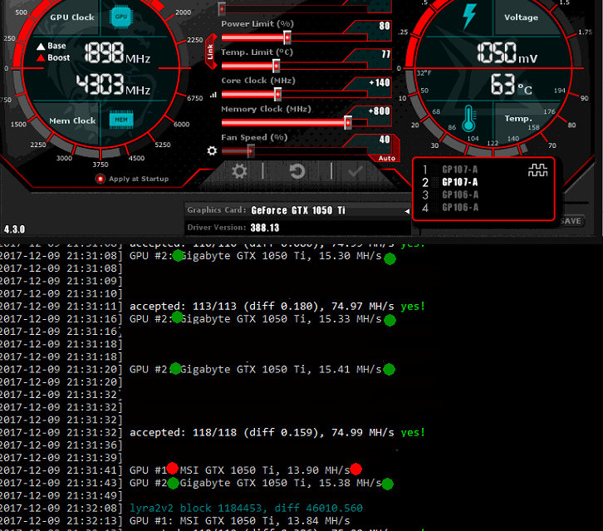This screenshot has width=603, height=531.
Task: Click the 4303 MHz memory clock reading
Action: 114,84
